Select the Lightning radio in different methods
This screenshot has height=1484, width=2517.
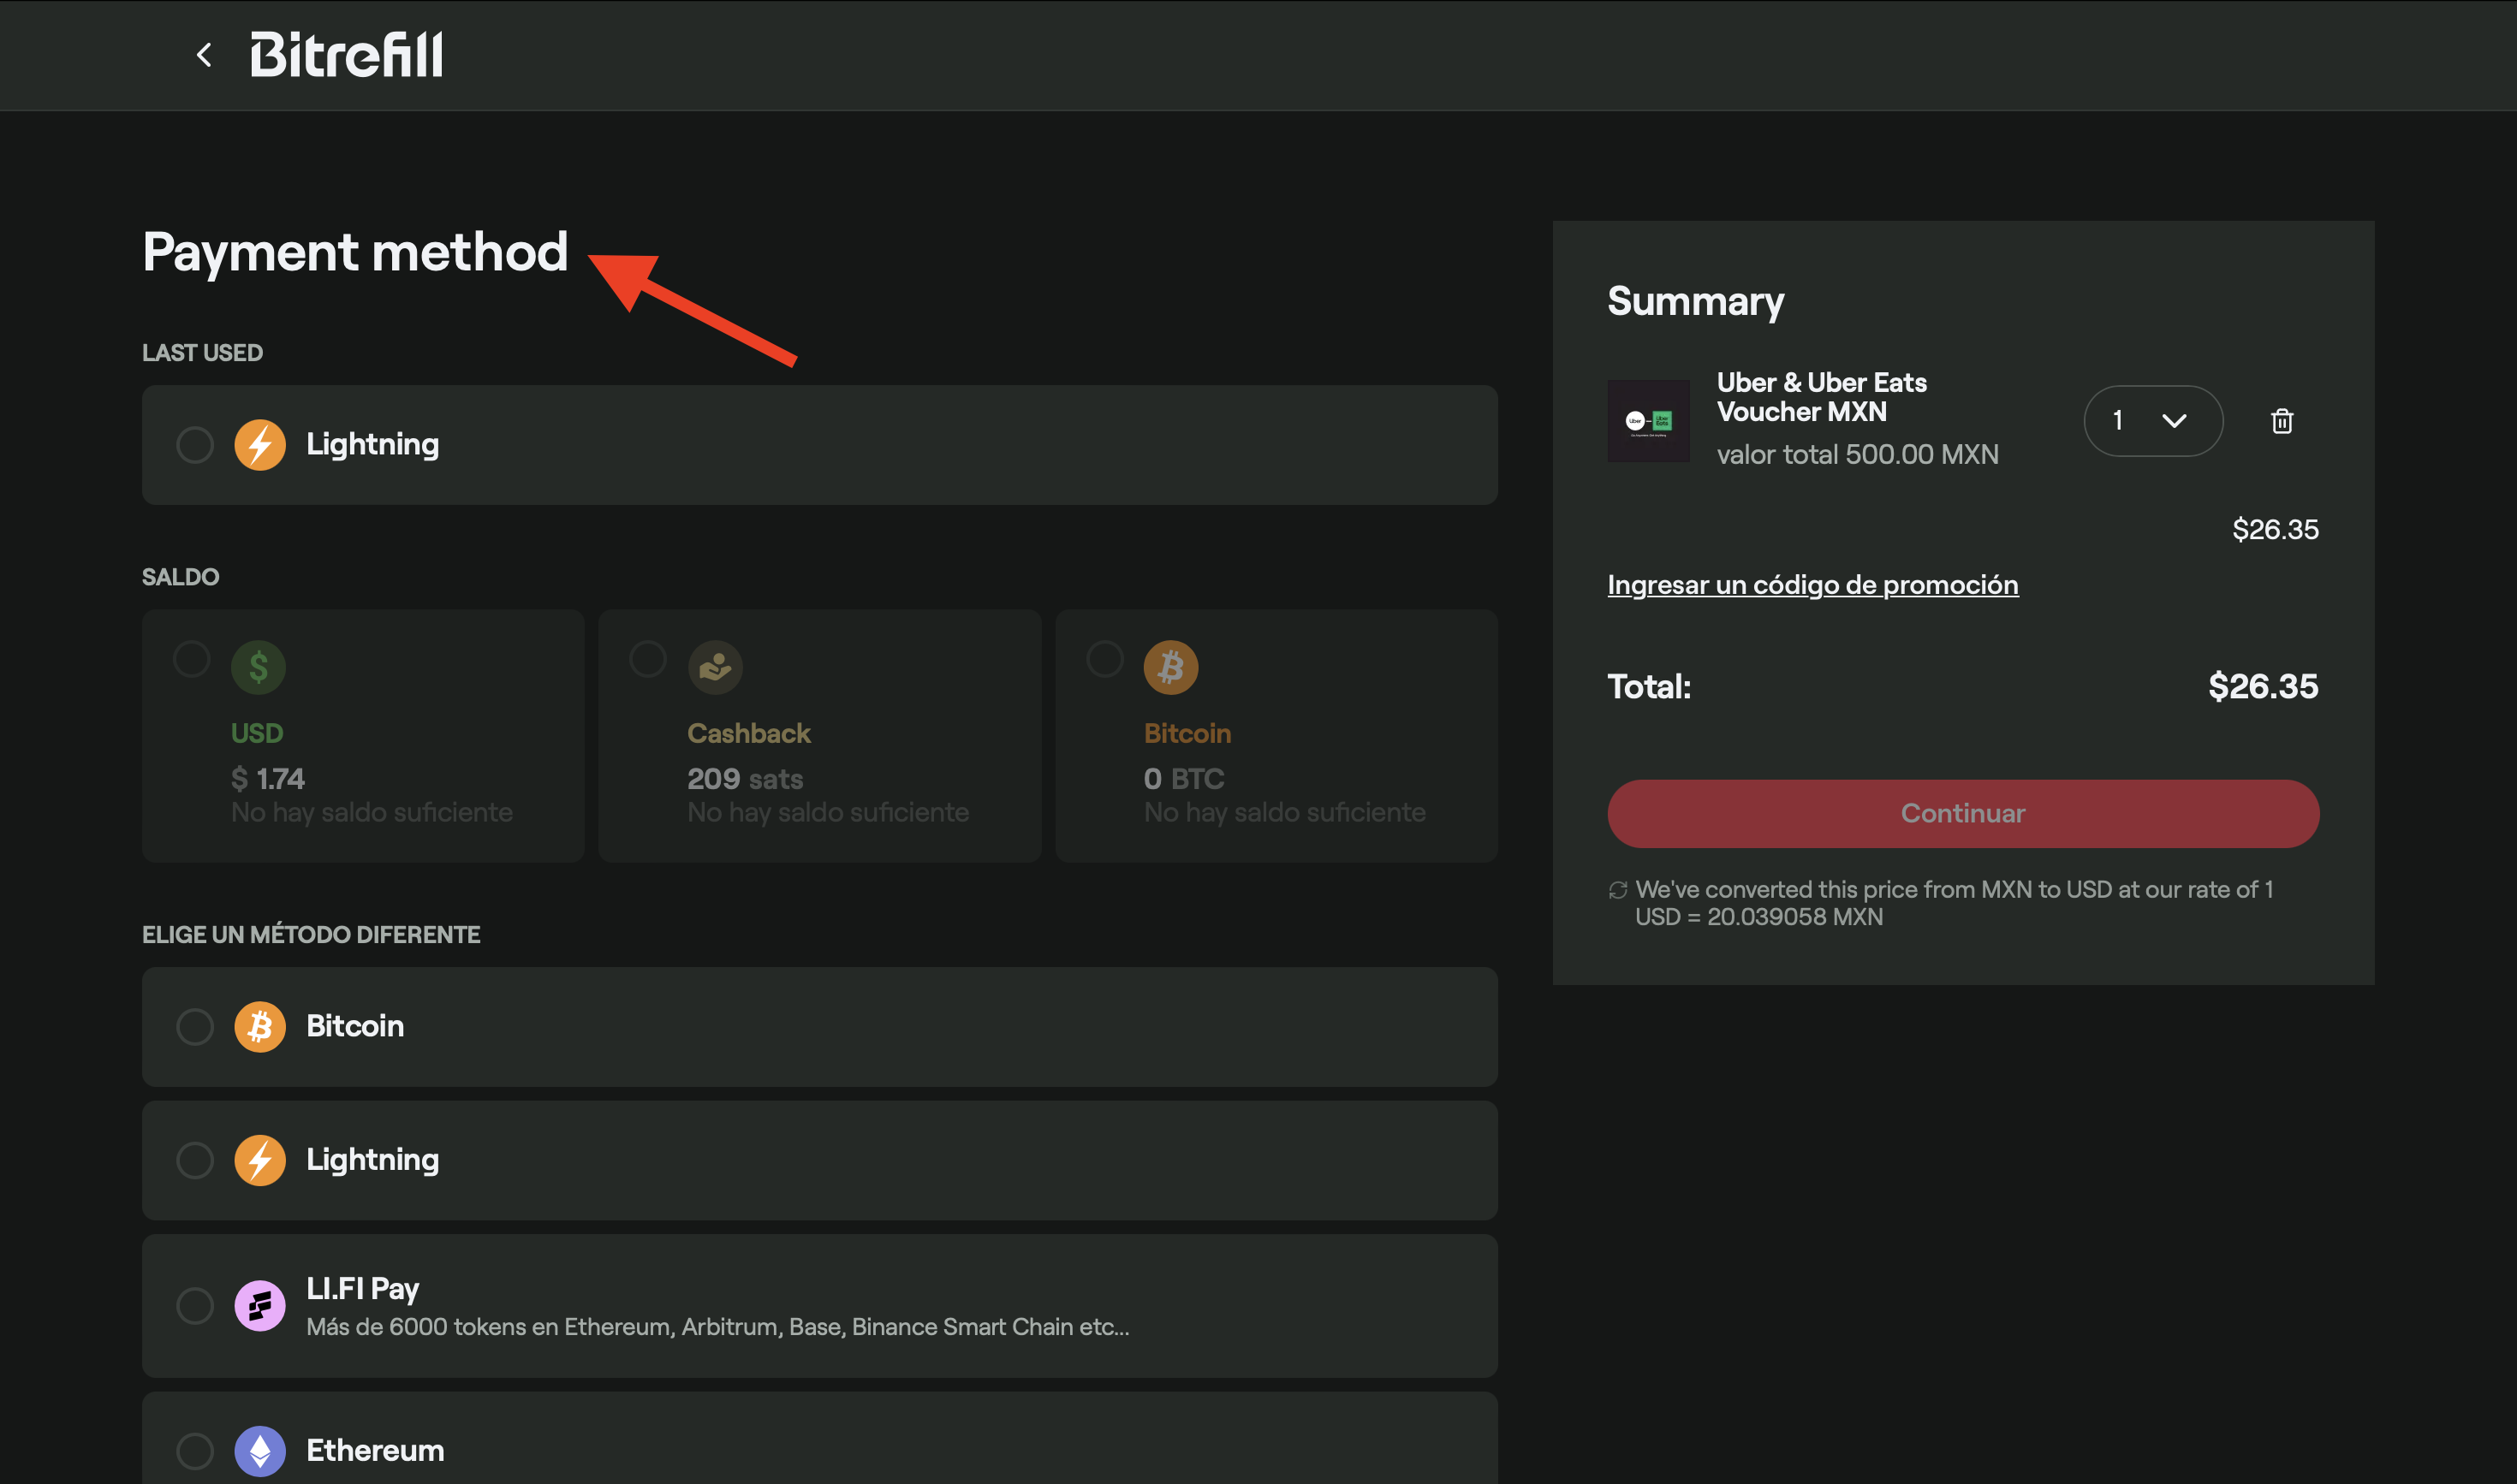pos(195,1161)
